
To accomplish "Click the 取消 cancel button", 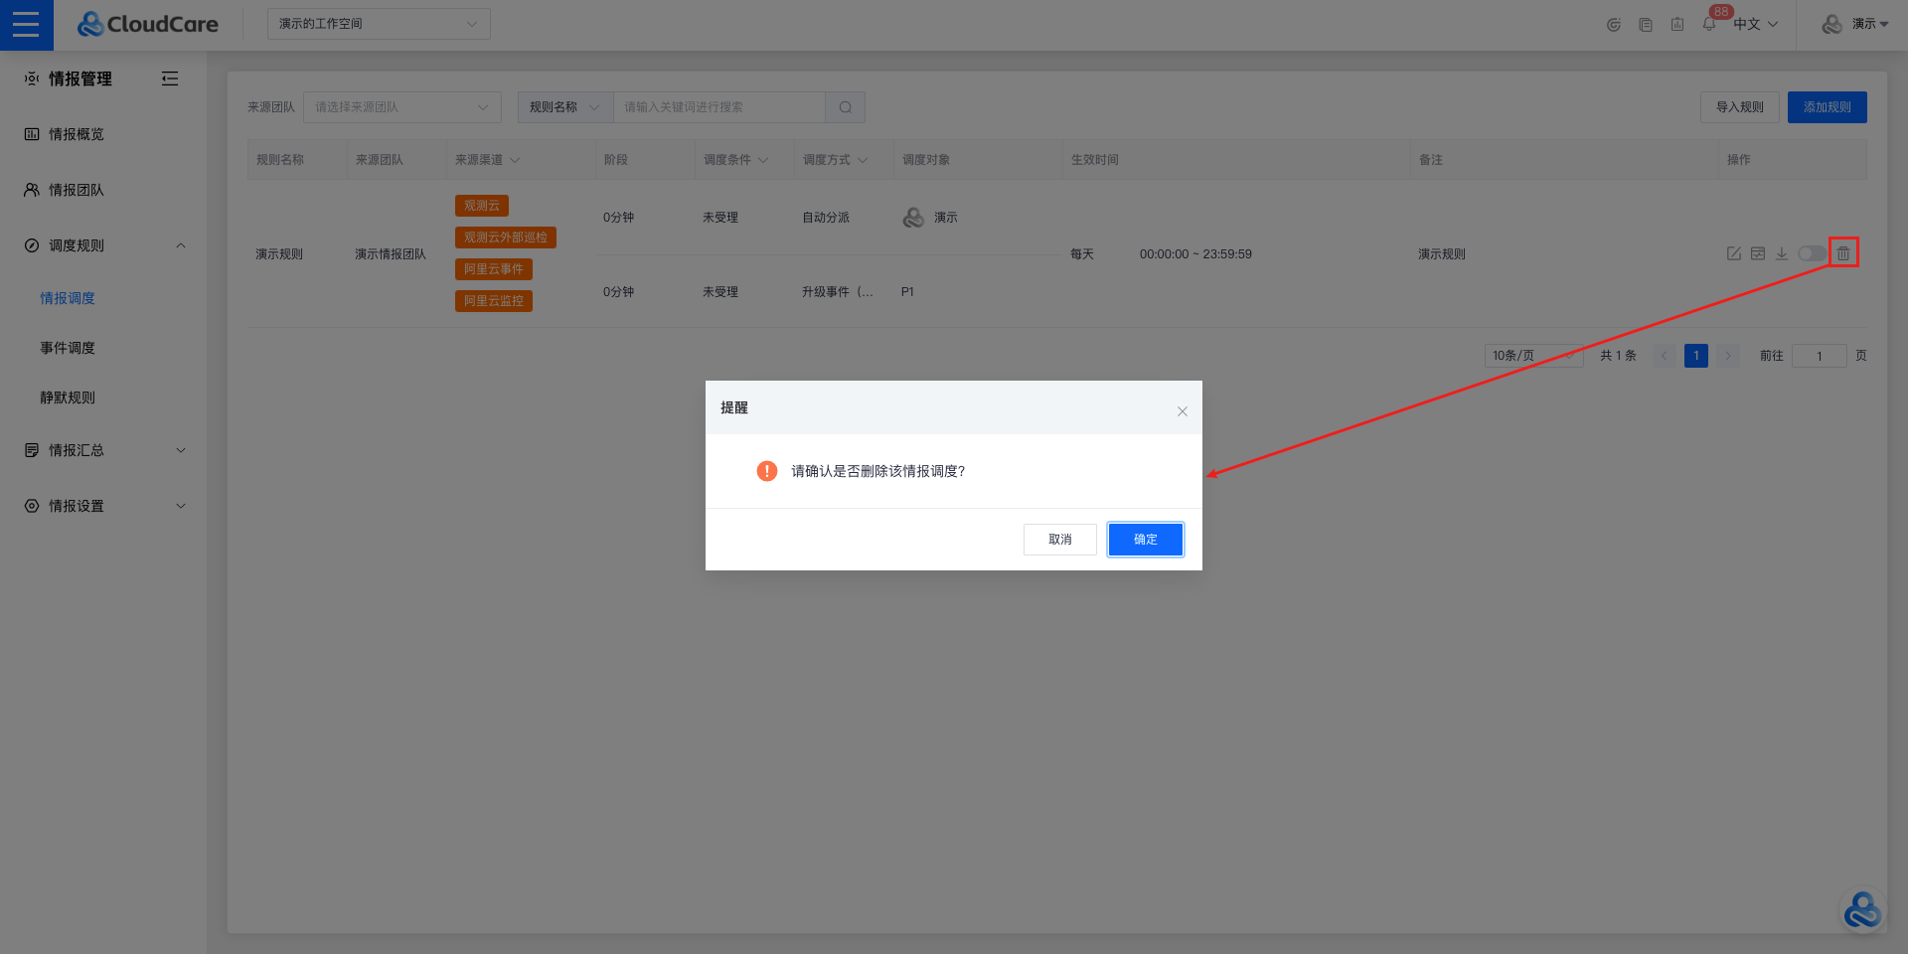I will click(1059, 540).
